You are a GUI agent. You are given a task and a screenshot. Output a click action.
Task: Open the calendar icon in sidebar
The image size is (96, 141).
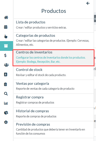[6, 27]
